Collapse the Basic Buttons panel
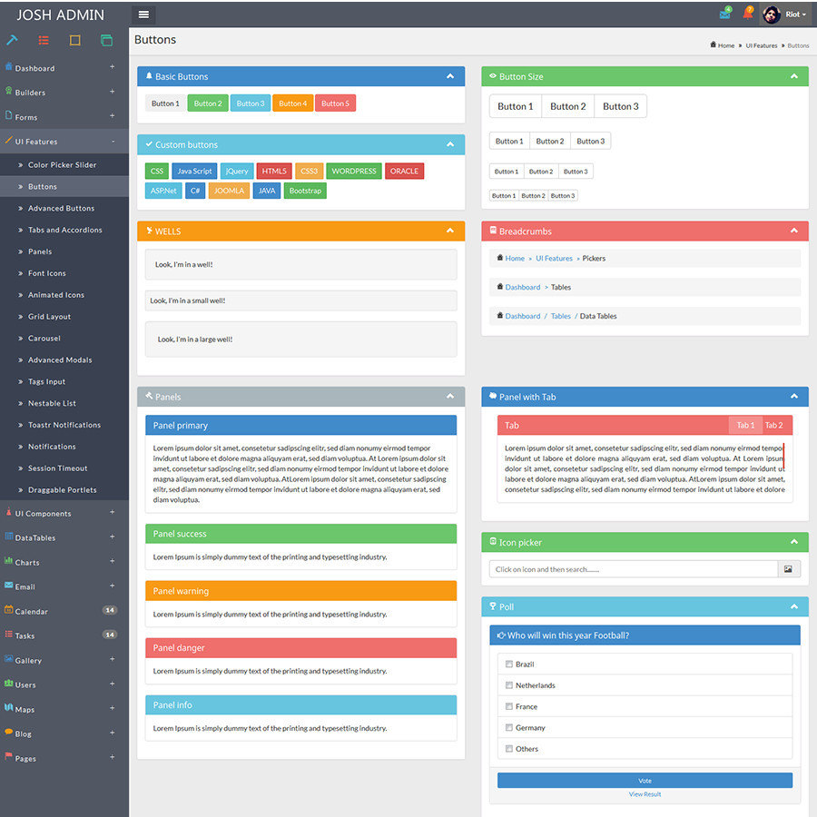 [450, 76]
